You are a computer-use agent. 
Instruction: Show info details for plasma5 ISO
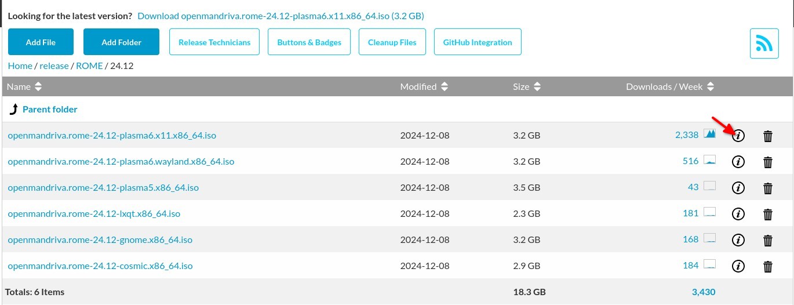coord(738,188)
